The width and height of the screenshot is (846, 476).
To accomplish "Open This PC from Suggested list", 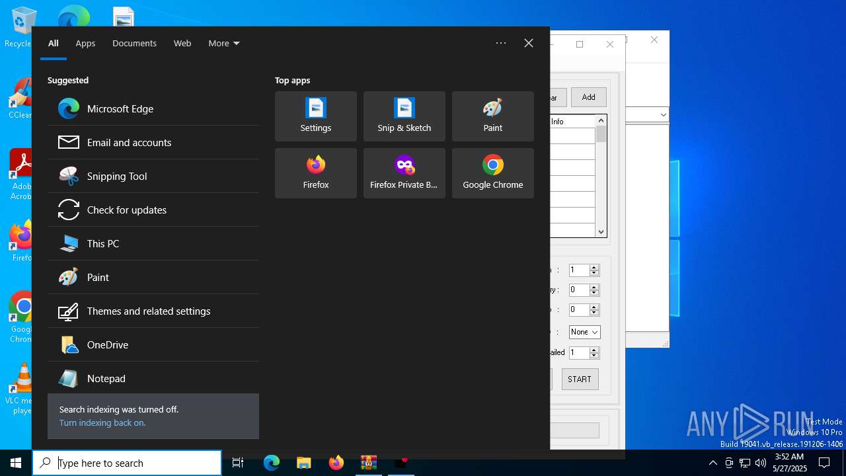I will tap(153, 243).
